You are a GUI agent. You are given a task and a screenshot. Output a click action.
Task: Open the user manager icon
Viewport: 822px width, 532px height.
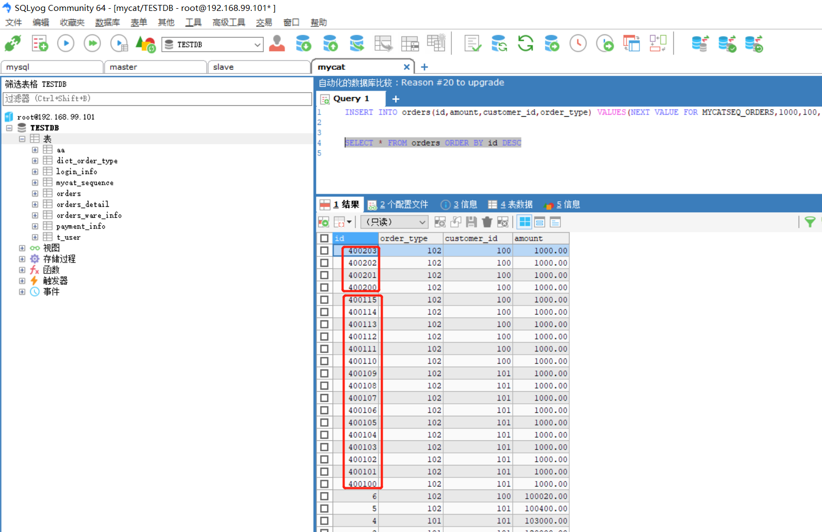pyautogui.click(x=277, y=43)
